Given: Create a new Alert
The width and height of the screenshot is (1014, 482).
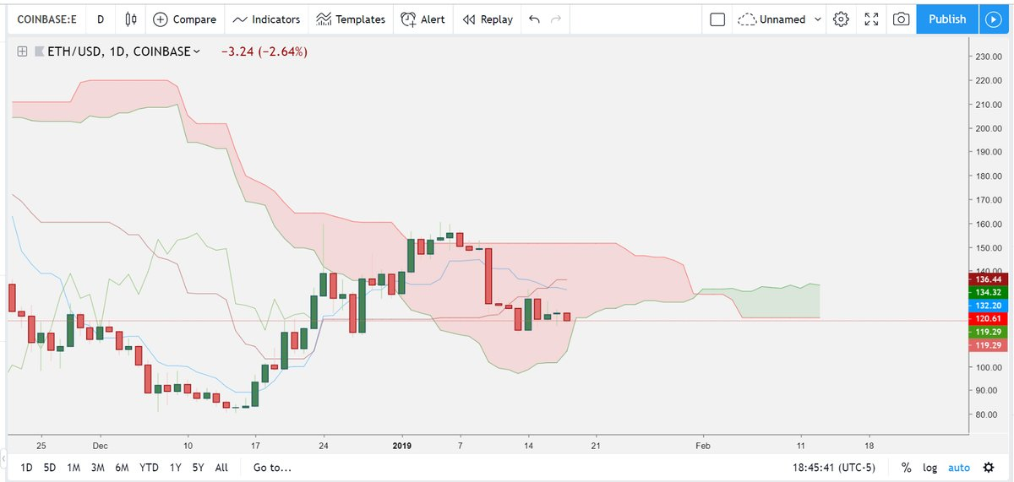Looking at the screenshot, I should 423,19.
